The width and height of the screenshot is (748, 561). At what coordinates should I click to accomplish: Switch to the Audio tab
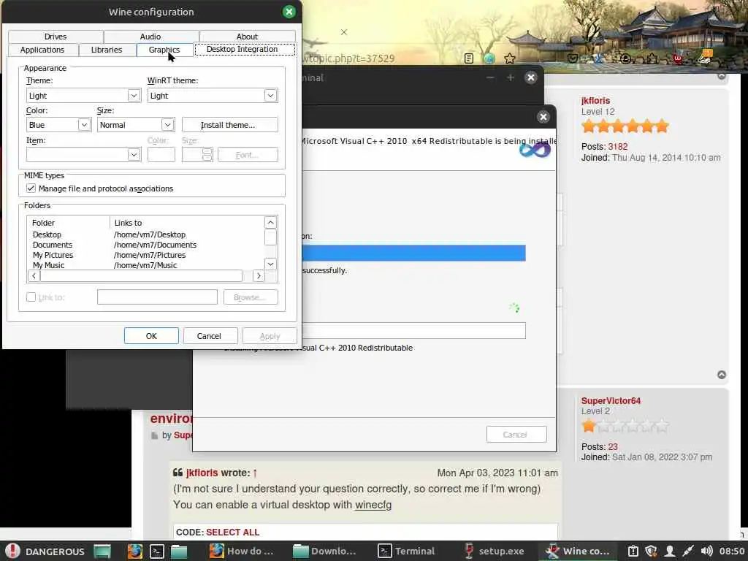point(150,37)
